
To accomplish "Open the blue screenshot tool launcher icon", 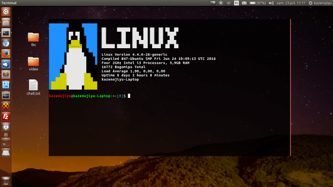I will click(6, 85).
